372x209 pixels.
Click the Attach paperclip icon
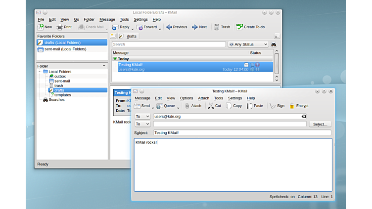(x=187, y=106)
